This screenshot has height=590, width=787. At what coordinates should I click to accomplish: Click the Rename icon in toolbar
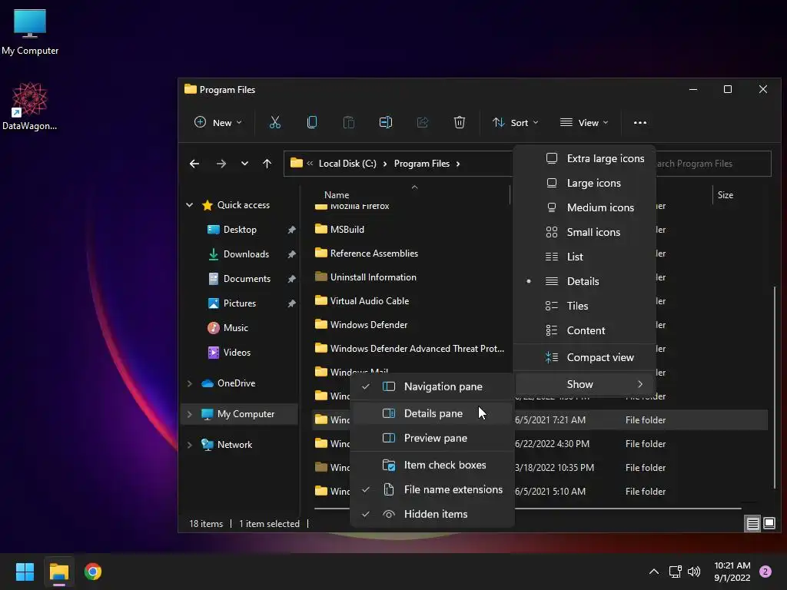386,122
